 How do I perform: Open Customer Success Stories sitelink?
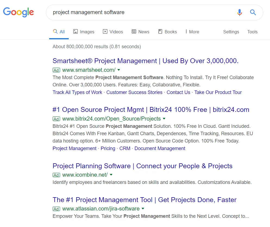click(134, 92)
